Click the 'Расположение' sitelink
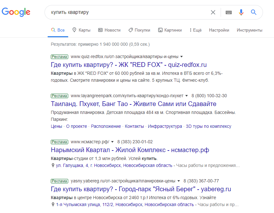274x213 pixels. [x=106, y=126]
